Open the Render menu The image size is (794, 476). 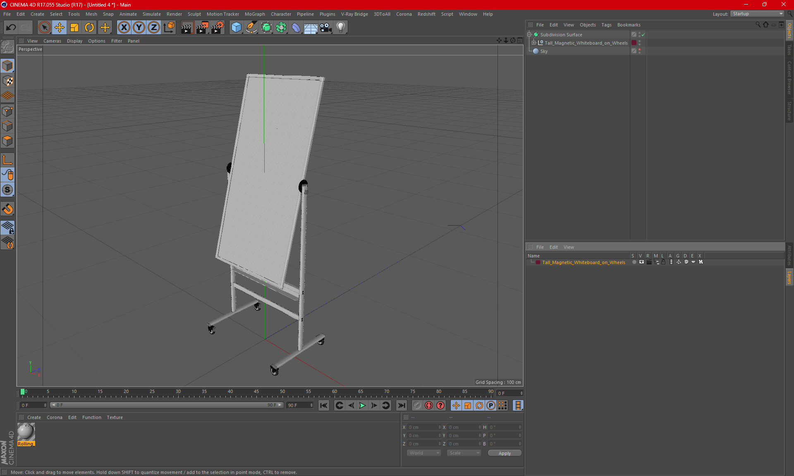click(x=174, y=14)
